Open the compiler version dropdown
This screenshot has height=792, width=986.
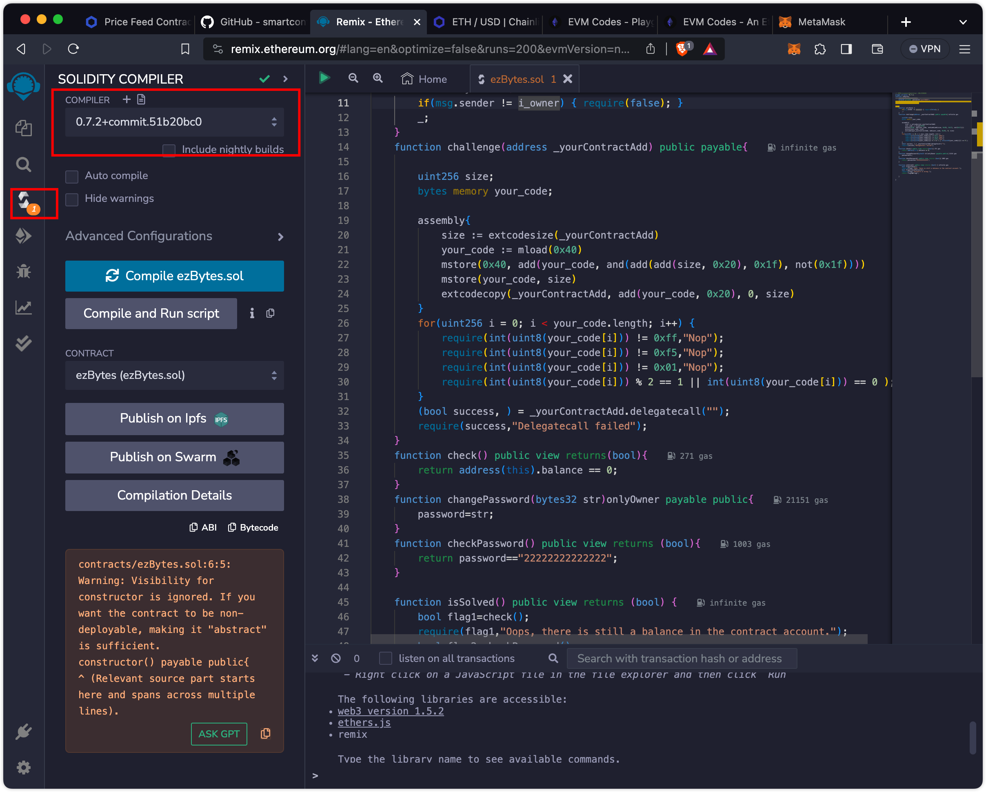(174, 122)
